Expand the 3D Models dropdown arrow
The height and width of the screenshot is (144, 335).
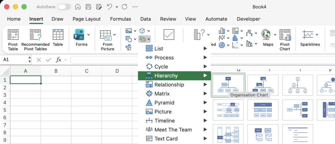pos(148,31)
